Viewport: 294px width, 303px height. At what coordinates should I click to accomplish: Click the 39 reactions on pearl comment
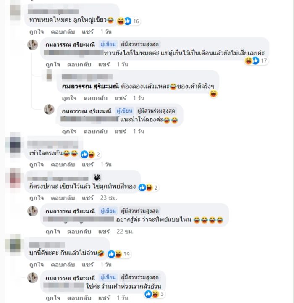119,254
